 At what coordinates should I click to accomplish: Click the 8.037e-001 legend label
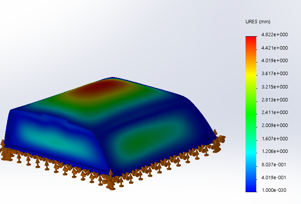pos(274,164)
